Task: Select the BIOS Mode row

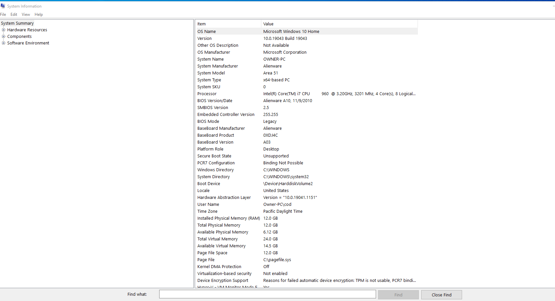Action: [307, 122]
